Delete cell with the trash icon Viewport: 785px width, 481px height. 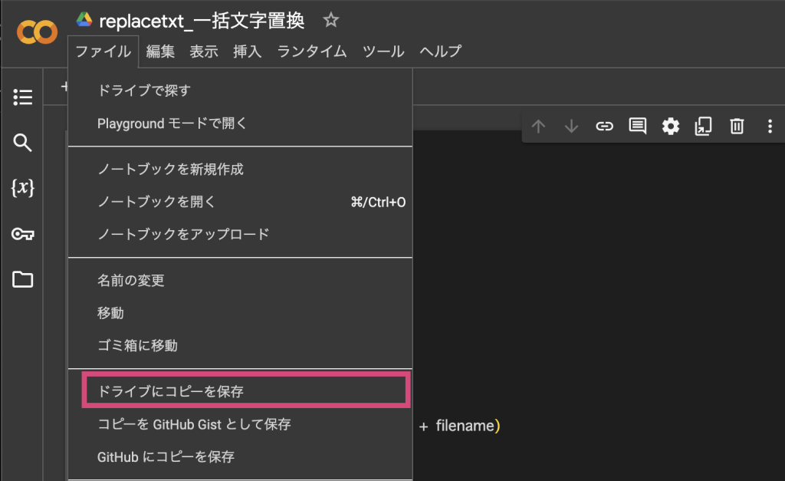737,127
